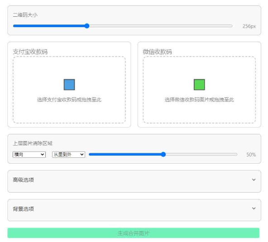
Task: Click the 50% clear-area value label
Action: pos(251,155)
